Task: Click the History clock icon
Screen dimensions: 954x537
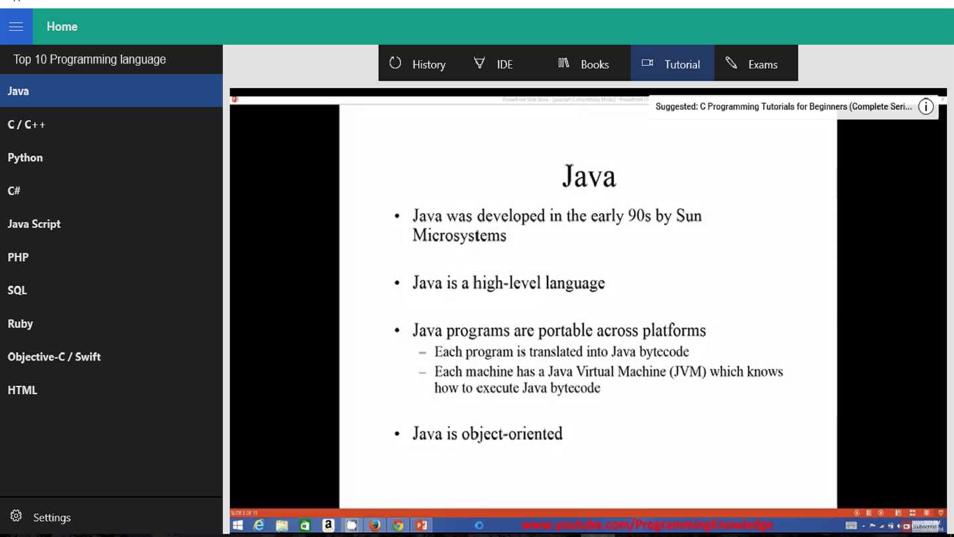Action: coord(396,64)
